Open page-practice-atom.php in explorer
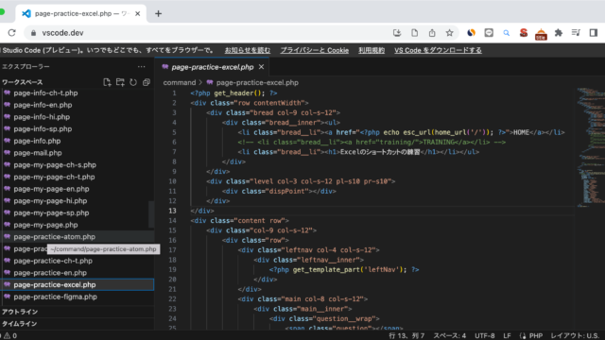 pos(78,237)
